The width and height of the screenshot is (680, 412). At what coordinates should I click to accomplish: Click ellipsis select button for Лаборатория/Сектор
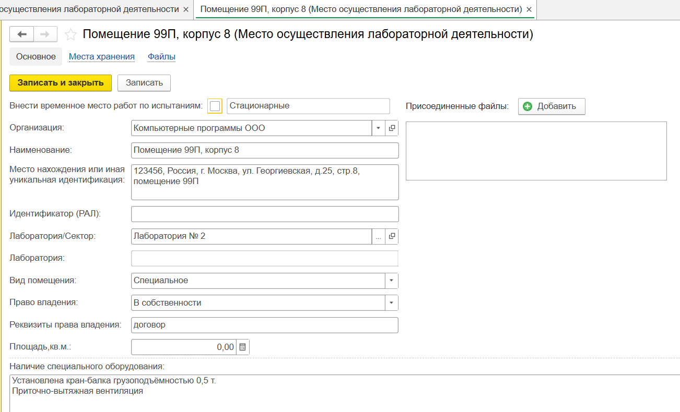(x=378, y=236)
